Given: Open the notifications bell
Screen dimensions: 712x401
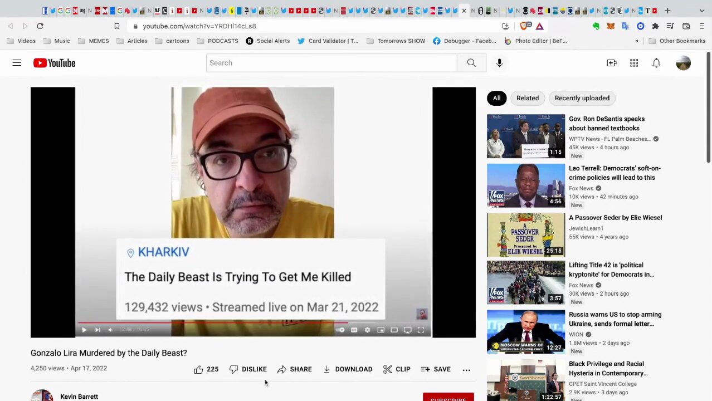Looking at the screenshot, I should point(656,63).
